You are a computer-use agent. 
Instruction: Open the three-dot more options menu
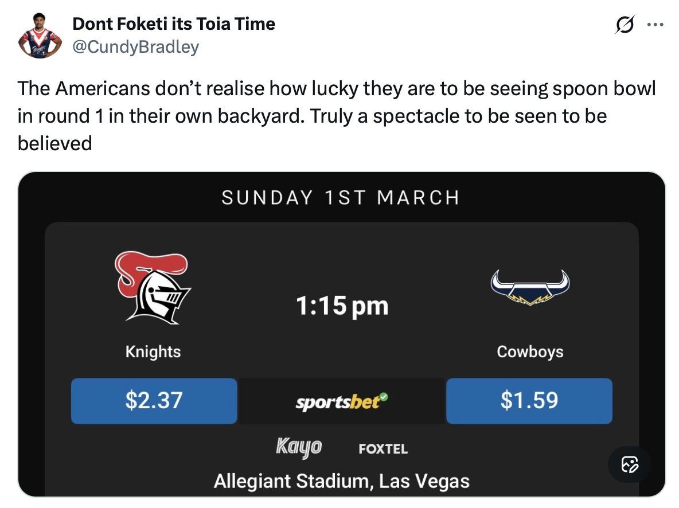point(654,25)
